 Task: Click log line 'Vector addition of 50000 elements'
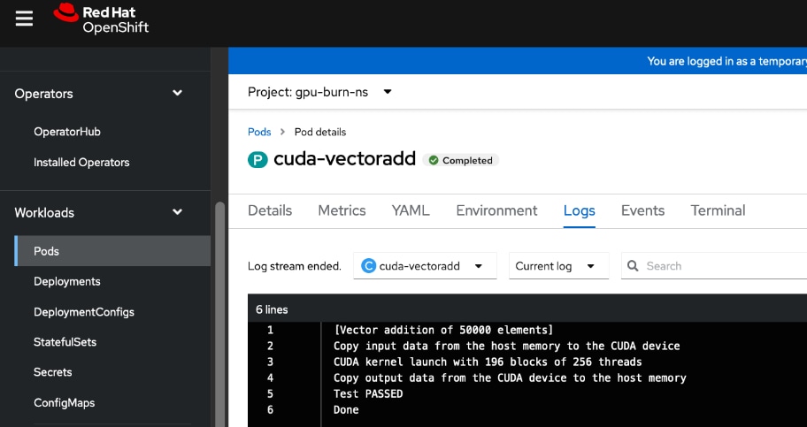443,330
